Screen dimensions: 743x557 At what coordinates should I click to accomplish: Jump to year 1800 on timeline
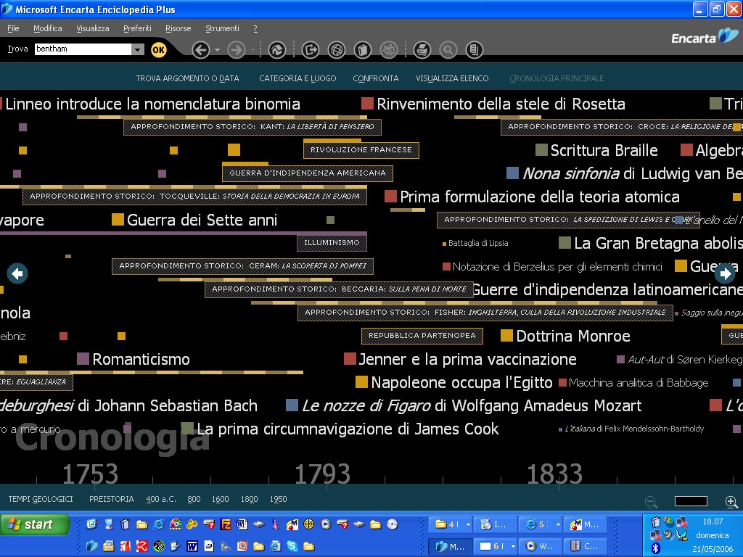tap(250, 499)
